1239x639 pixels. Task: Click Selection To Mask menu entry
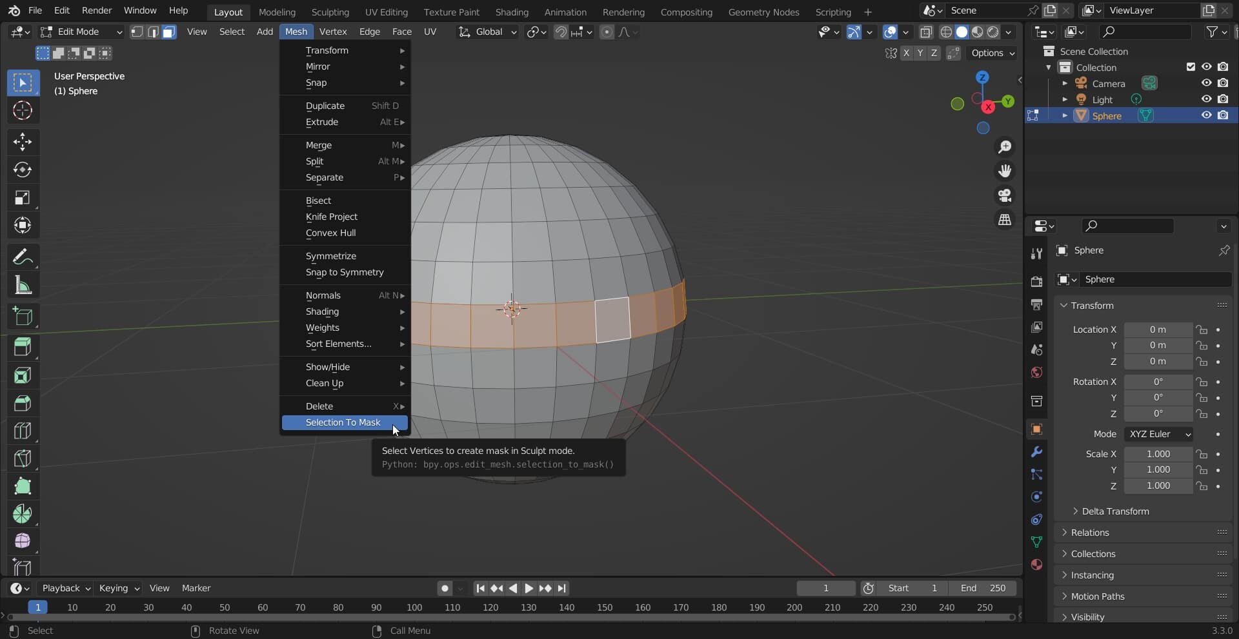point(343,422)
